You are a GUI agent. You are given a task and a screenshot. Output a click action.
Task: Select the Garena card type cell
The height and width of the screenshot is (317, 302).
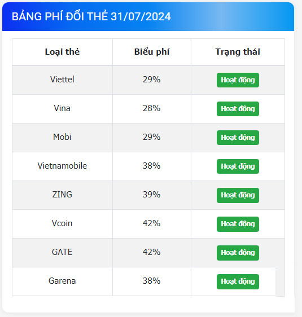(x=62, y=281)
